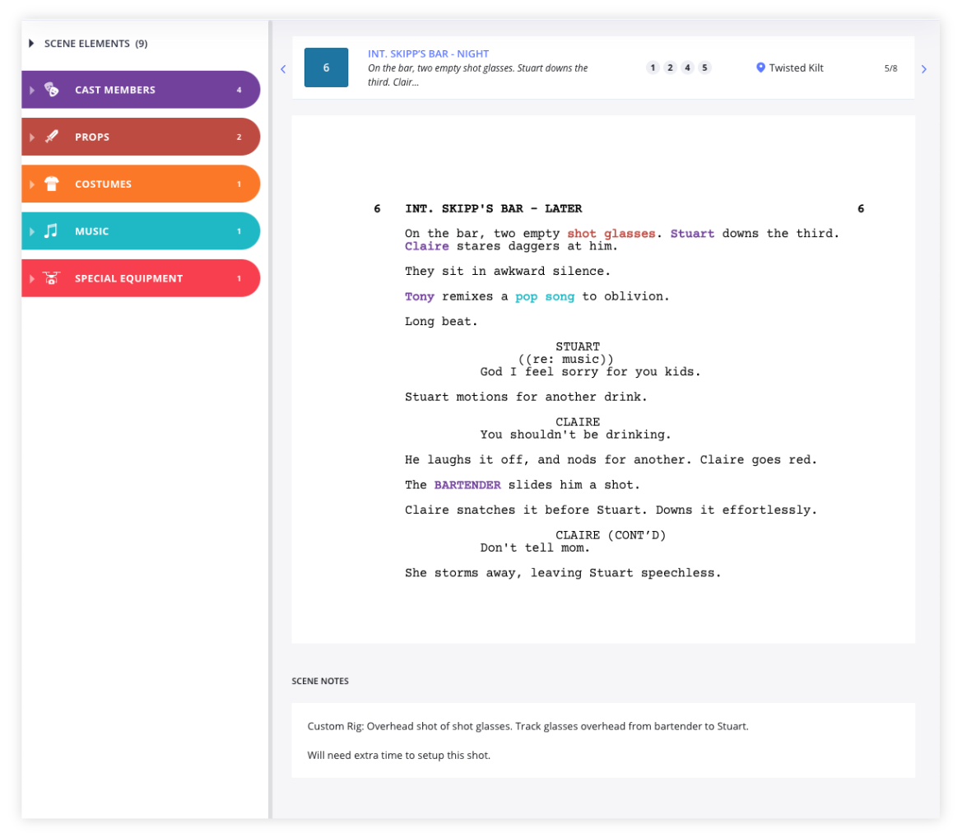
Task: Expand the Props category
Action: pos(32,137)
